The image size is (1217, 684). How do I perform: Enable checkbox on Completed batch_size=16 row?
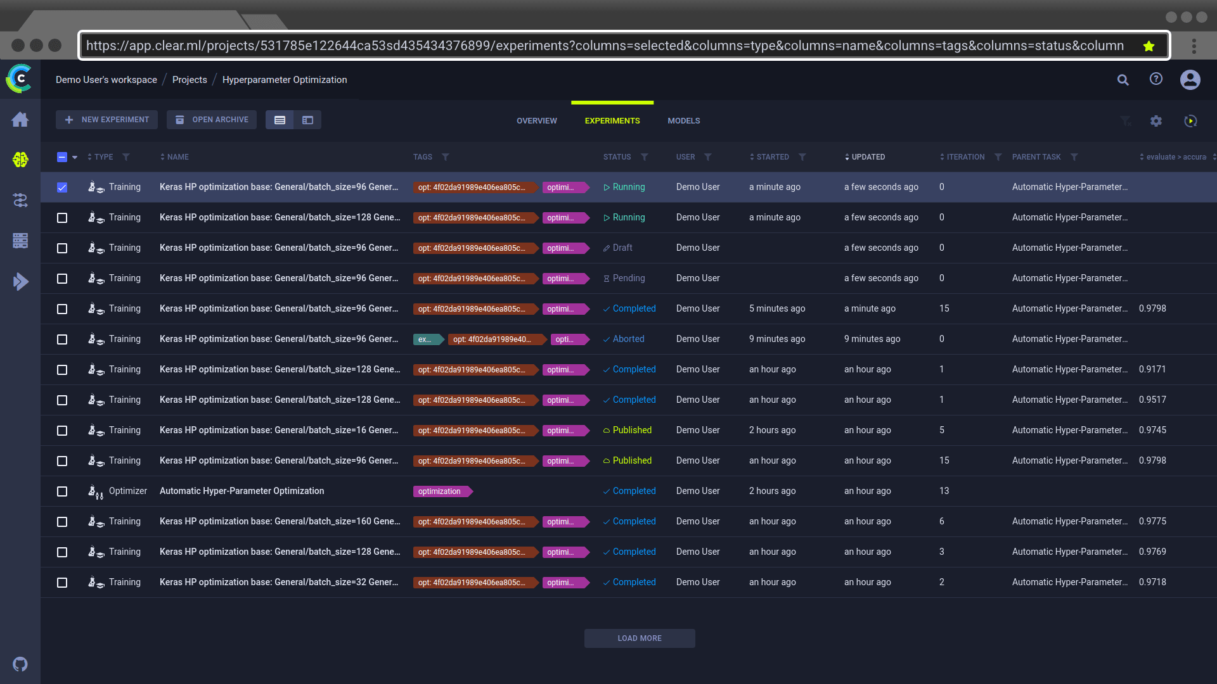pyautogui.click(x=62, y=429)
